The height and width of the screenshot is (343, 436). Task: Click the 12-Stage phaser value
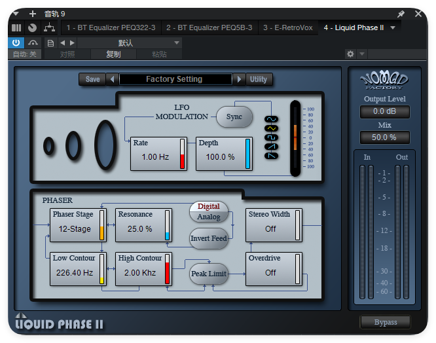click(x=75, y=229)
